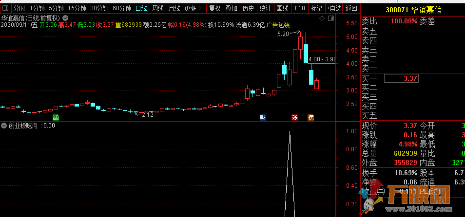Click the 返回 back button

351,8
